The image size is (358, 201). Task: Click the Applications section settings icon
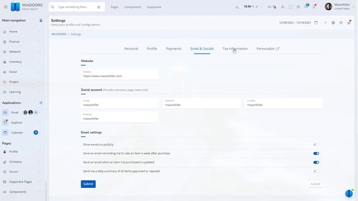point(41,103)
